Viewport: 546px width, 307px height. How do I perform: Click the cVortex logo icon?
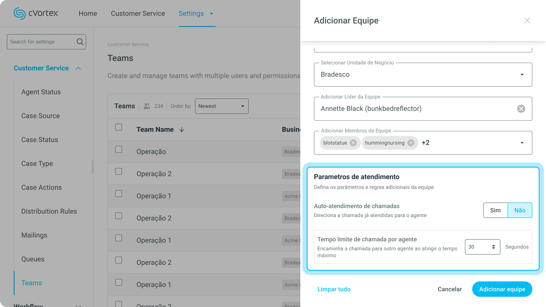pyautogui.click(x=20, y=13)
